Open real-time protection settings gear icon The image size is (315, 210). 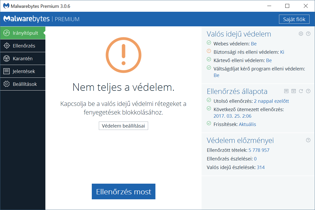point(301,34)
